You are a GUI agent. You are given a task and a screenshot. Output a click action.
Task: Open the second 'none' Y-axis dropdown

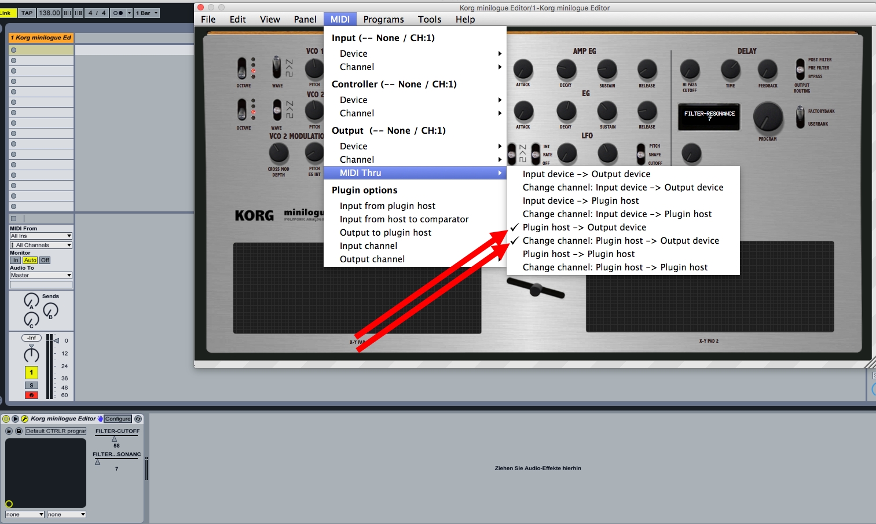click(x=67, y=514)
